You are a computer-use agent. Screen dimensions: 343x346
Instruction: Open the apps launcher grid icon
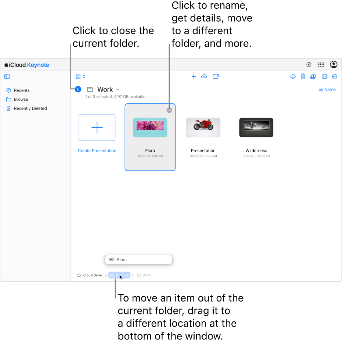pos(321,65)
